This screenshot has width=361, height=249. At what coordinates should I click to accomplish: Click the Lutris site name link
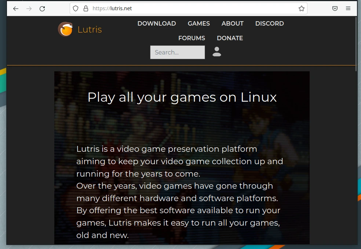click(90, 29)
